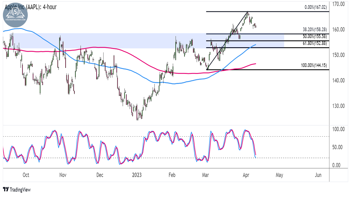Viewport: 351px width, 197px height.
Task: Click the TradingView logo at bottom left
Action: (17, 190)
